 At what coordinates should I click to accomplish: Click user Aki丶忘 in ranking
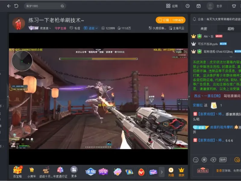tap(208, 36)
